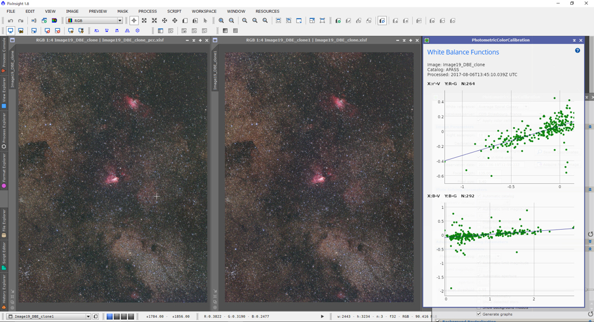Toggle the Generate graphs checkbox
The width and height of the screenshot is (594, 322).
coord(479,314)
